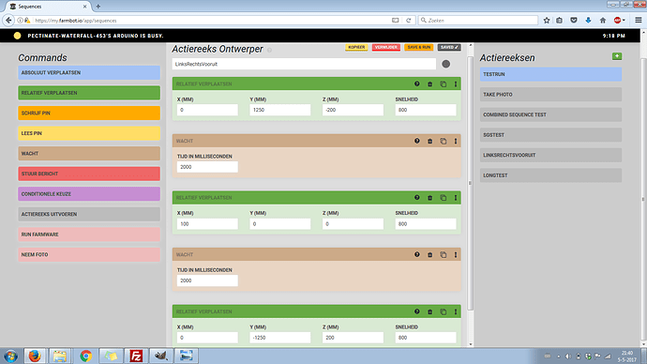Open the Firefox hamburger menu
Viewport: 647px width, 364px height.
(x=638, y=21)
